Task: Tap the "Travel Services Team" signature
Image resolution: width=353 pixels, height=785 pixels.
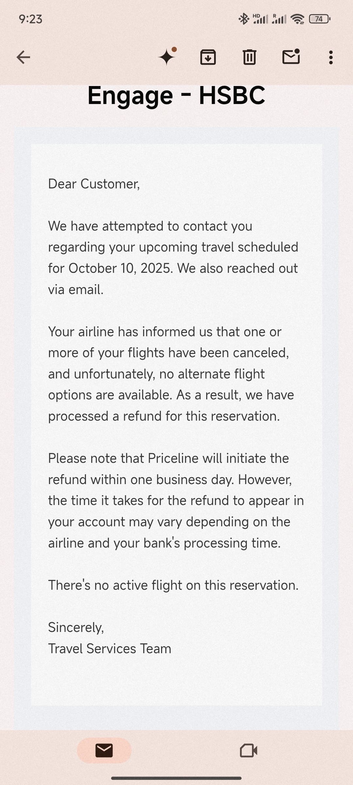Action: point(109,648)
